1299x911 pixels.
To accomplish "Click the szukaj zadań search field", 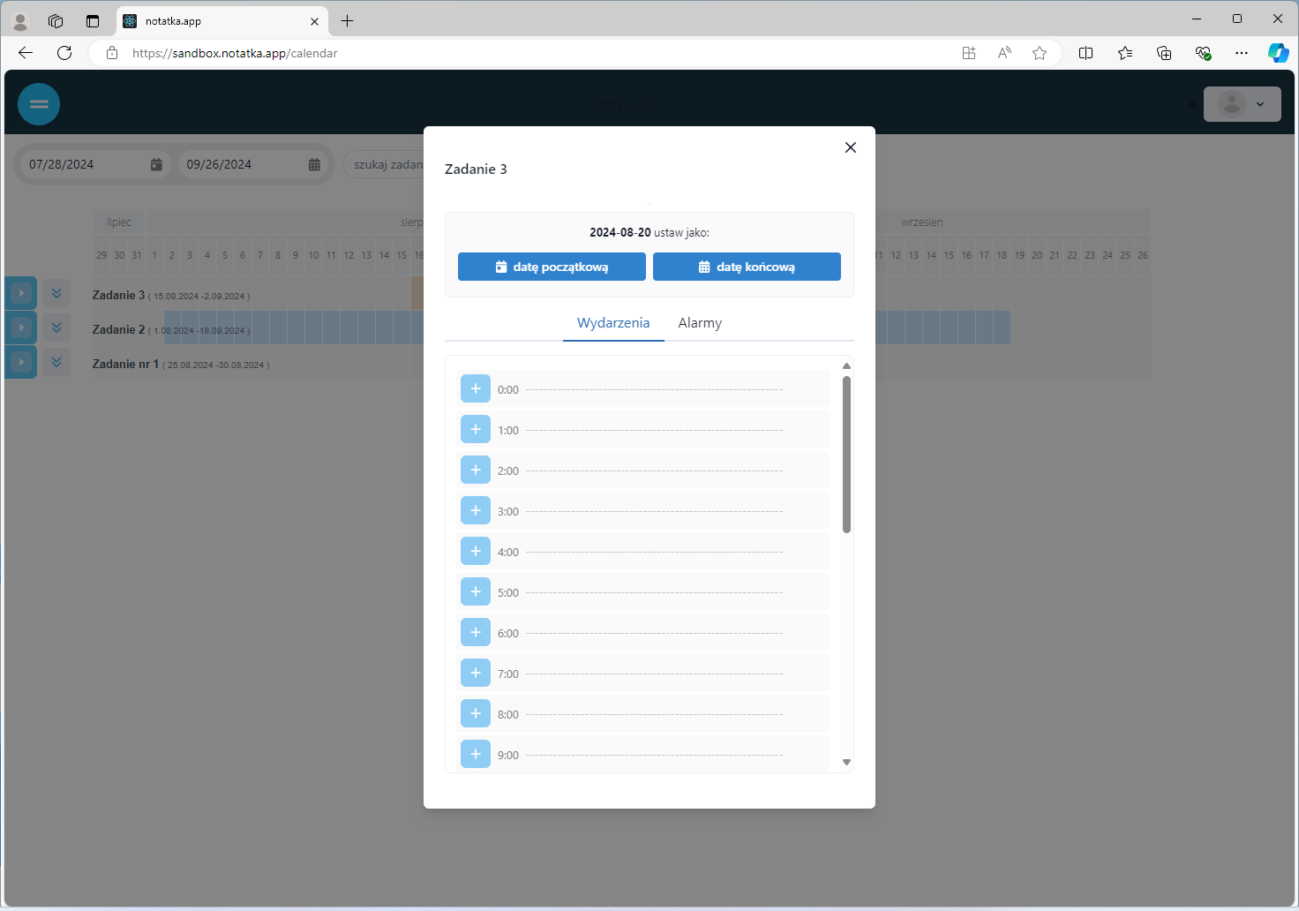I will [387, 164].
